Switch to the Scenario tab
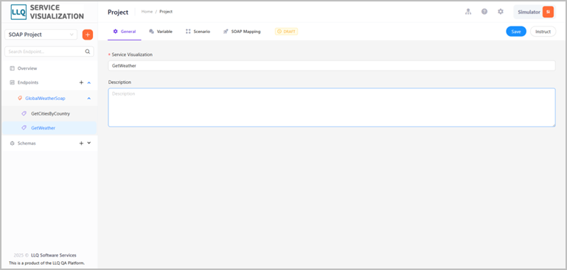Viewport: 567px width, 270px height. (x=198, y=32)
